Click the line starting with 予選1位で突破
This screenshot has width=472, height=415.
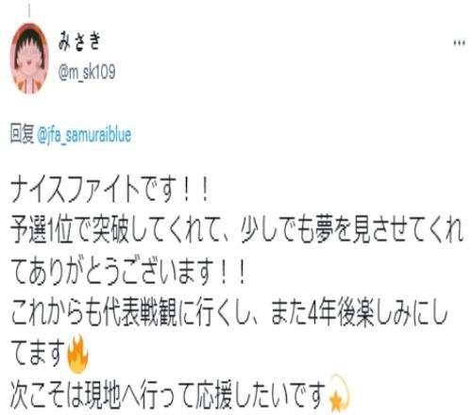click(x=237, y=230)
